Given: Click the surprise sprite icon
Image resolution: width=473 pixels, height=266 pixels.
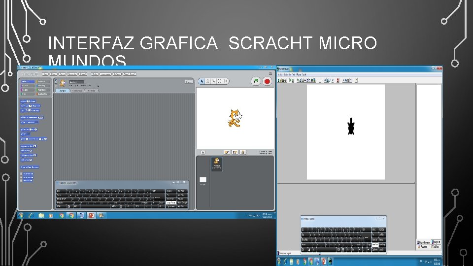Looking at the screenshot, I should point(243,152).
